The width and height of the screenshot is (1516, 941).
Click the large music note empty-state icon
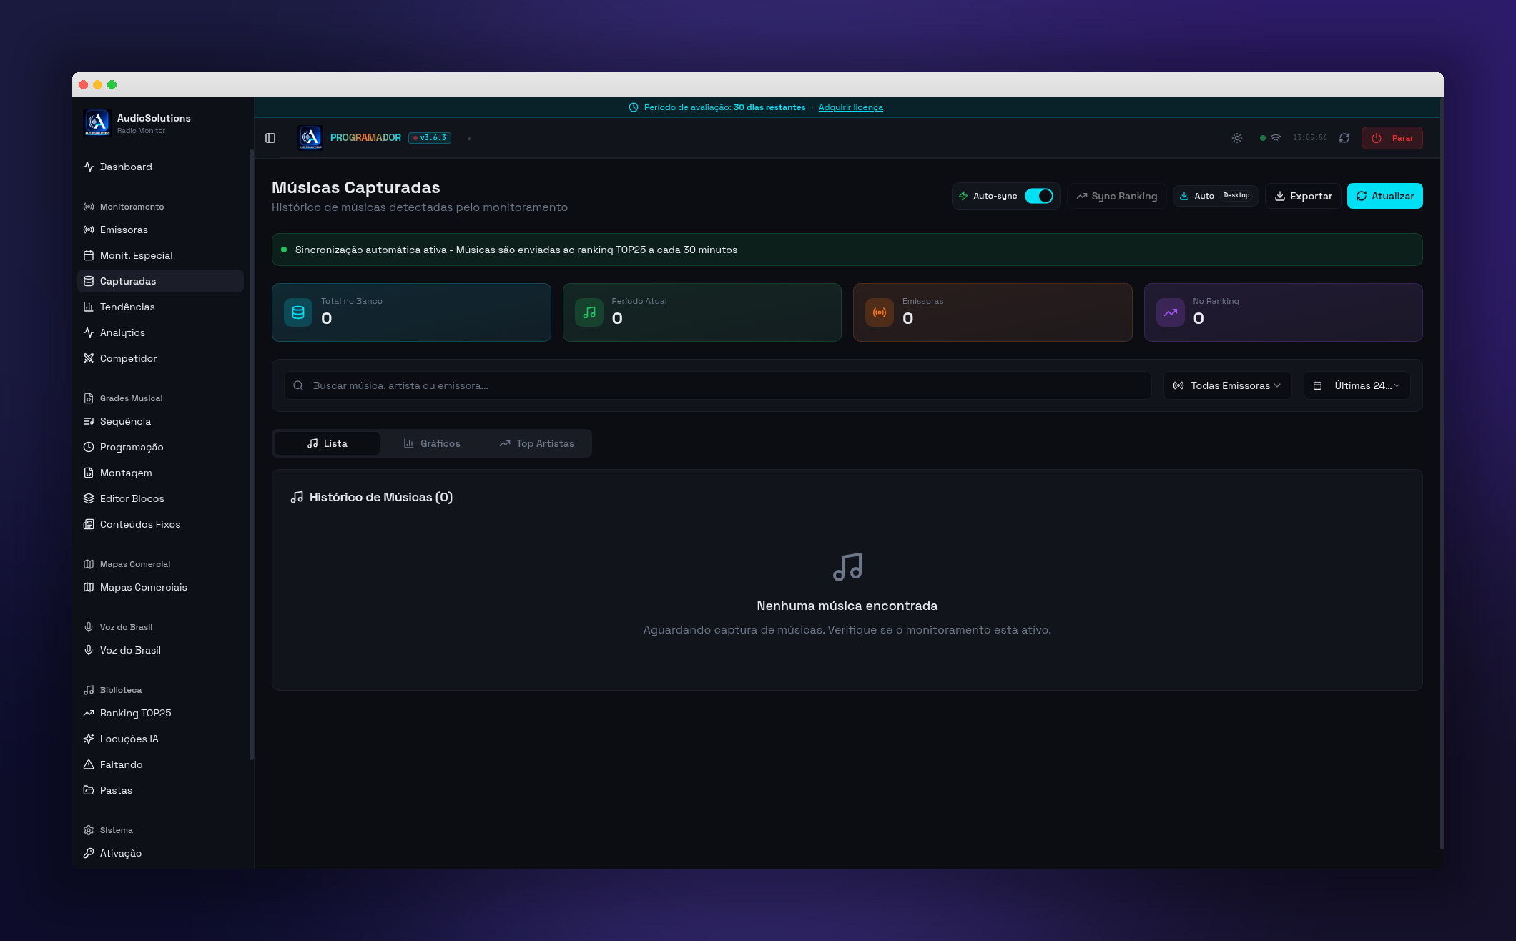click(x=847, y=567)
